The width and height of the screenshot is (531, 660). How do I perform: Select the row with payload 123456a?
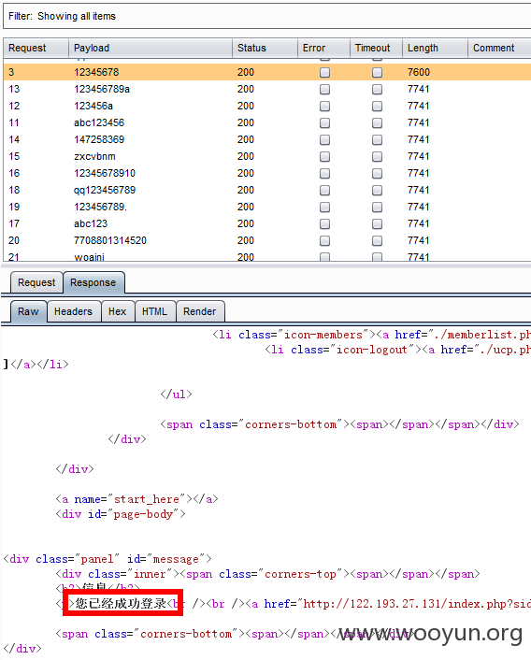(267, 106)
